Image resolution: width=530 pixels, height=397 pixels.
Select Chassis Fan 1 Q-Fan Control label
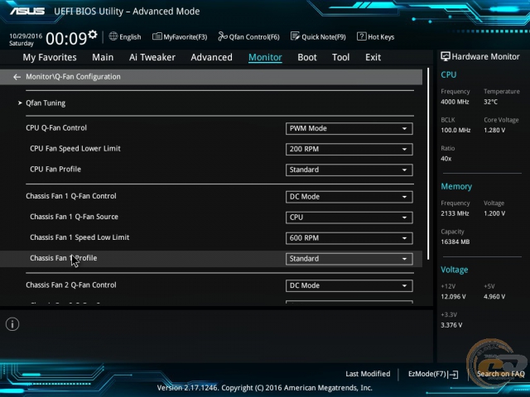coord(71,196)
